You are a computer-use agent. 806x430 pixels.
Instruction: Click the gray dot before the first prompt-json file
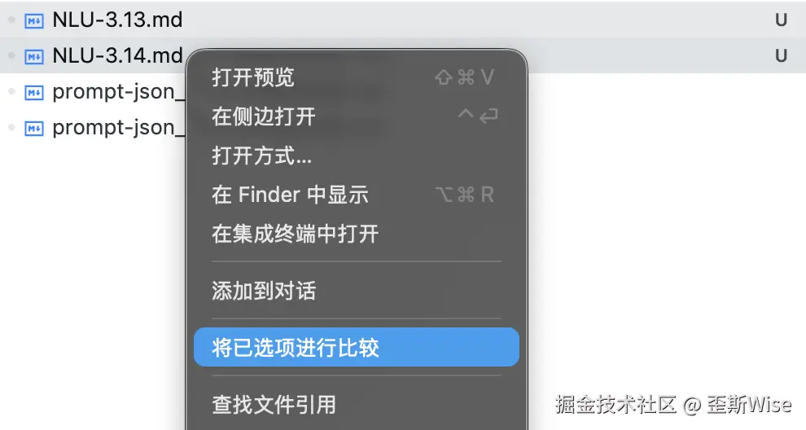tap(11, 91)
